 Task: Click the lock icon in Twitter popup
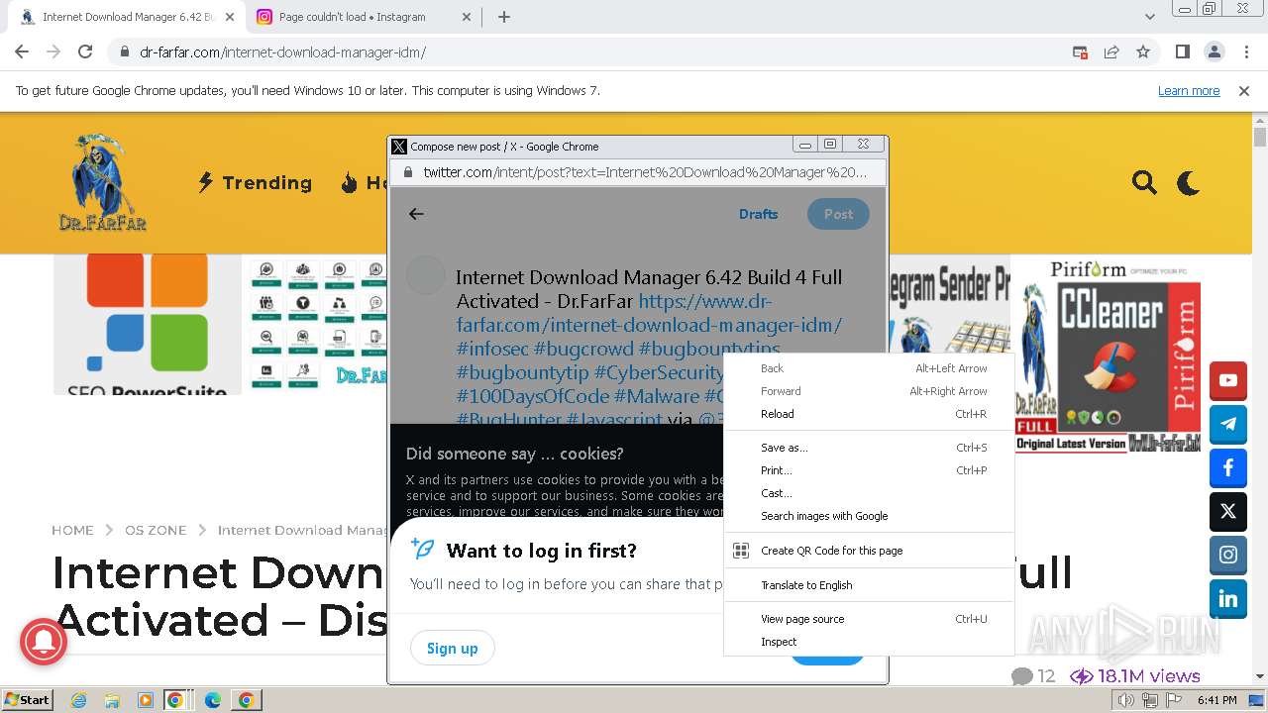[x=407, y=172]
